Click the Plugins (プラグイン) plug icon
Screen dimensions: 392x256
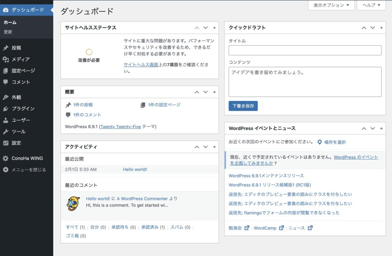(x=5, y=109)
